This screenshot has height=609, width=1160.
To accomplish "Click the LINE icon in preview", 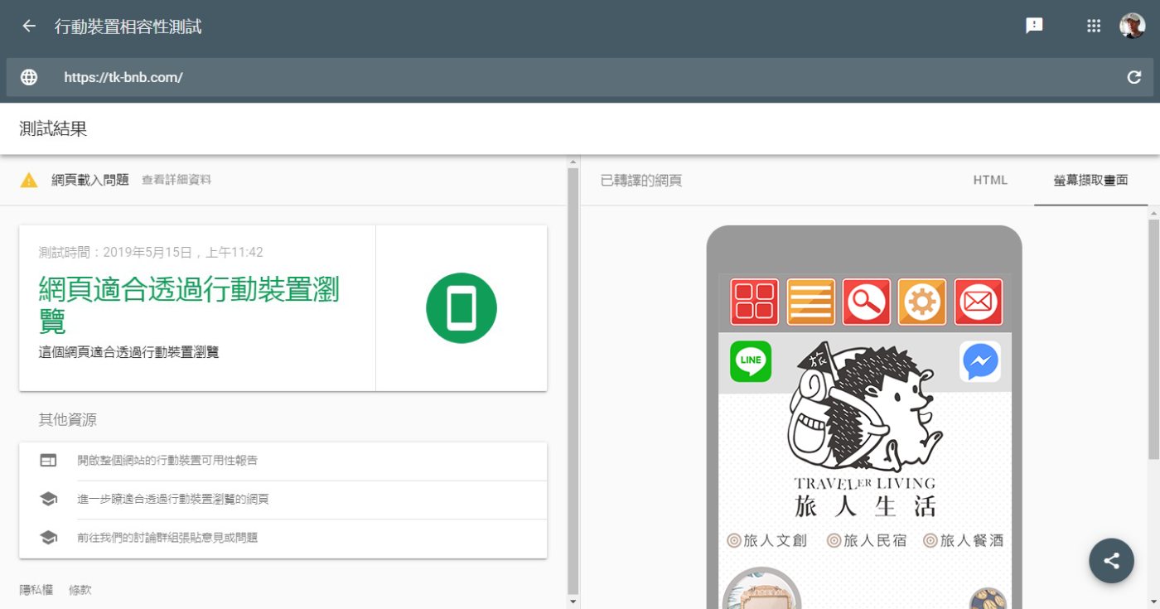I will (751, 361).
